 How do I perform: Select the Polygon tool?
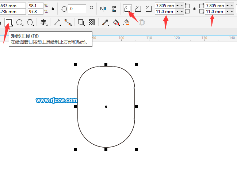30,23
